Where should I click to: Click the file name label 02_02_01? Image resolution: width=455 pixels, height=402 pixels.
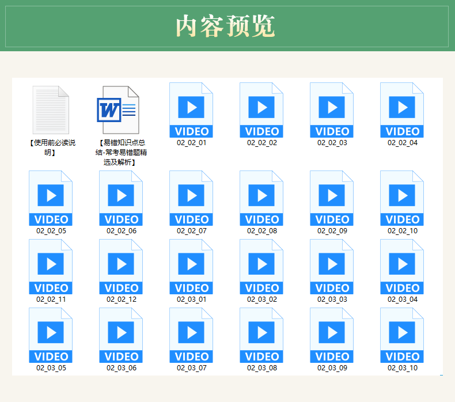point(192,143)
